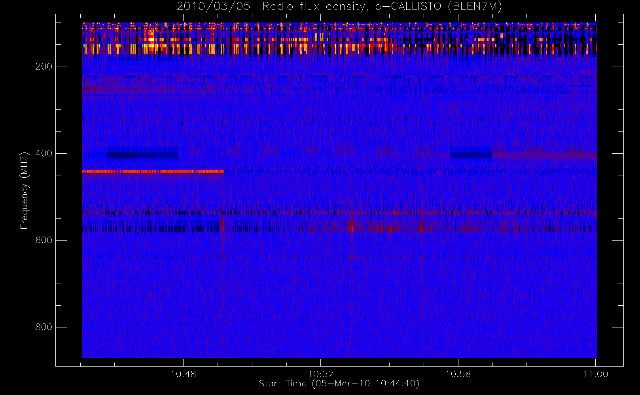Click the 10:56 time tick label

tap(458, 374)
